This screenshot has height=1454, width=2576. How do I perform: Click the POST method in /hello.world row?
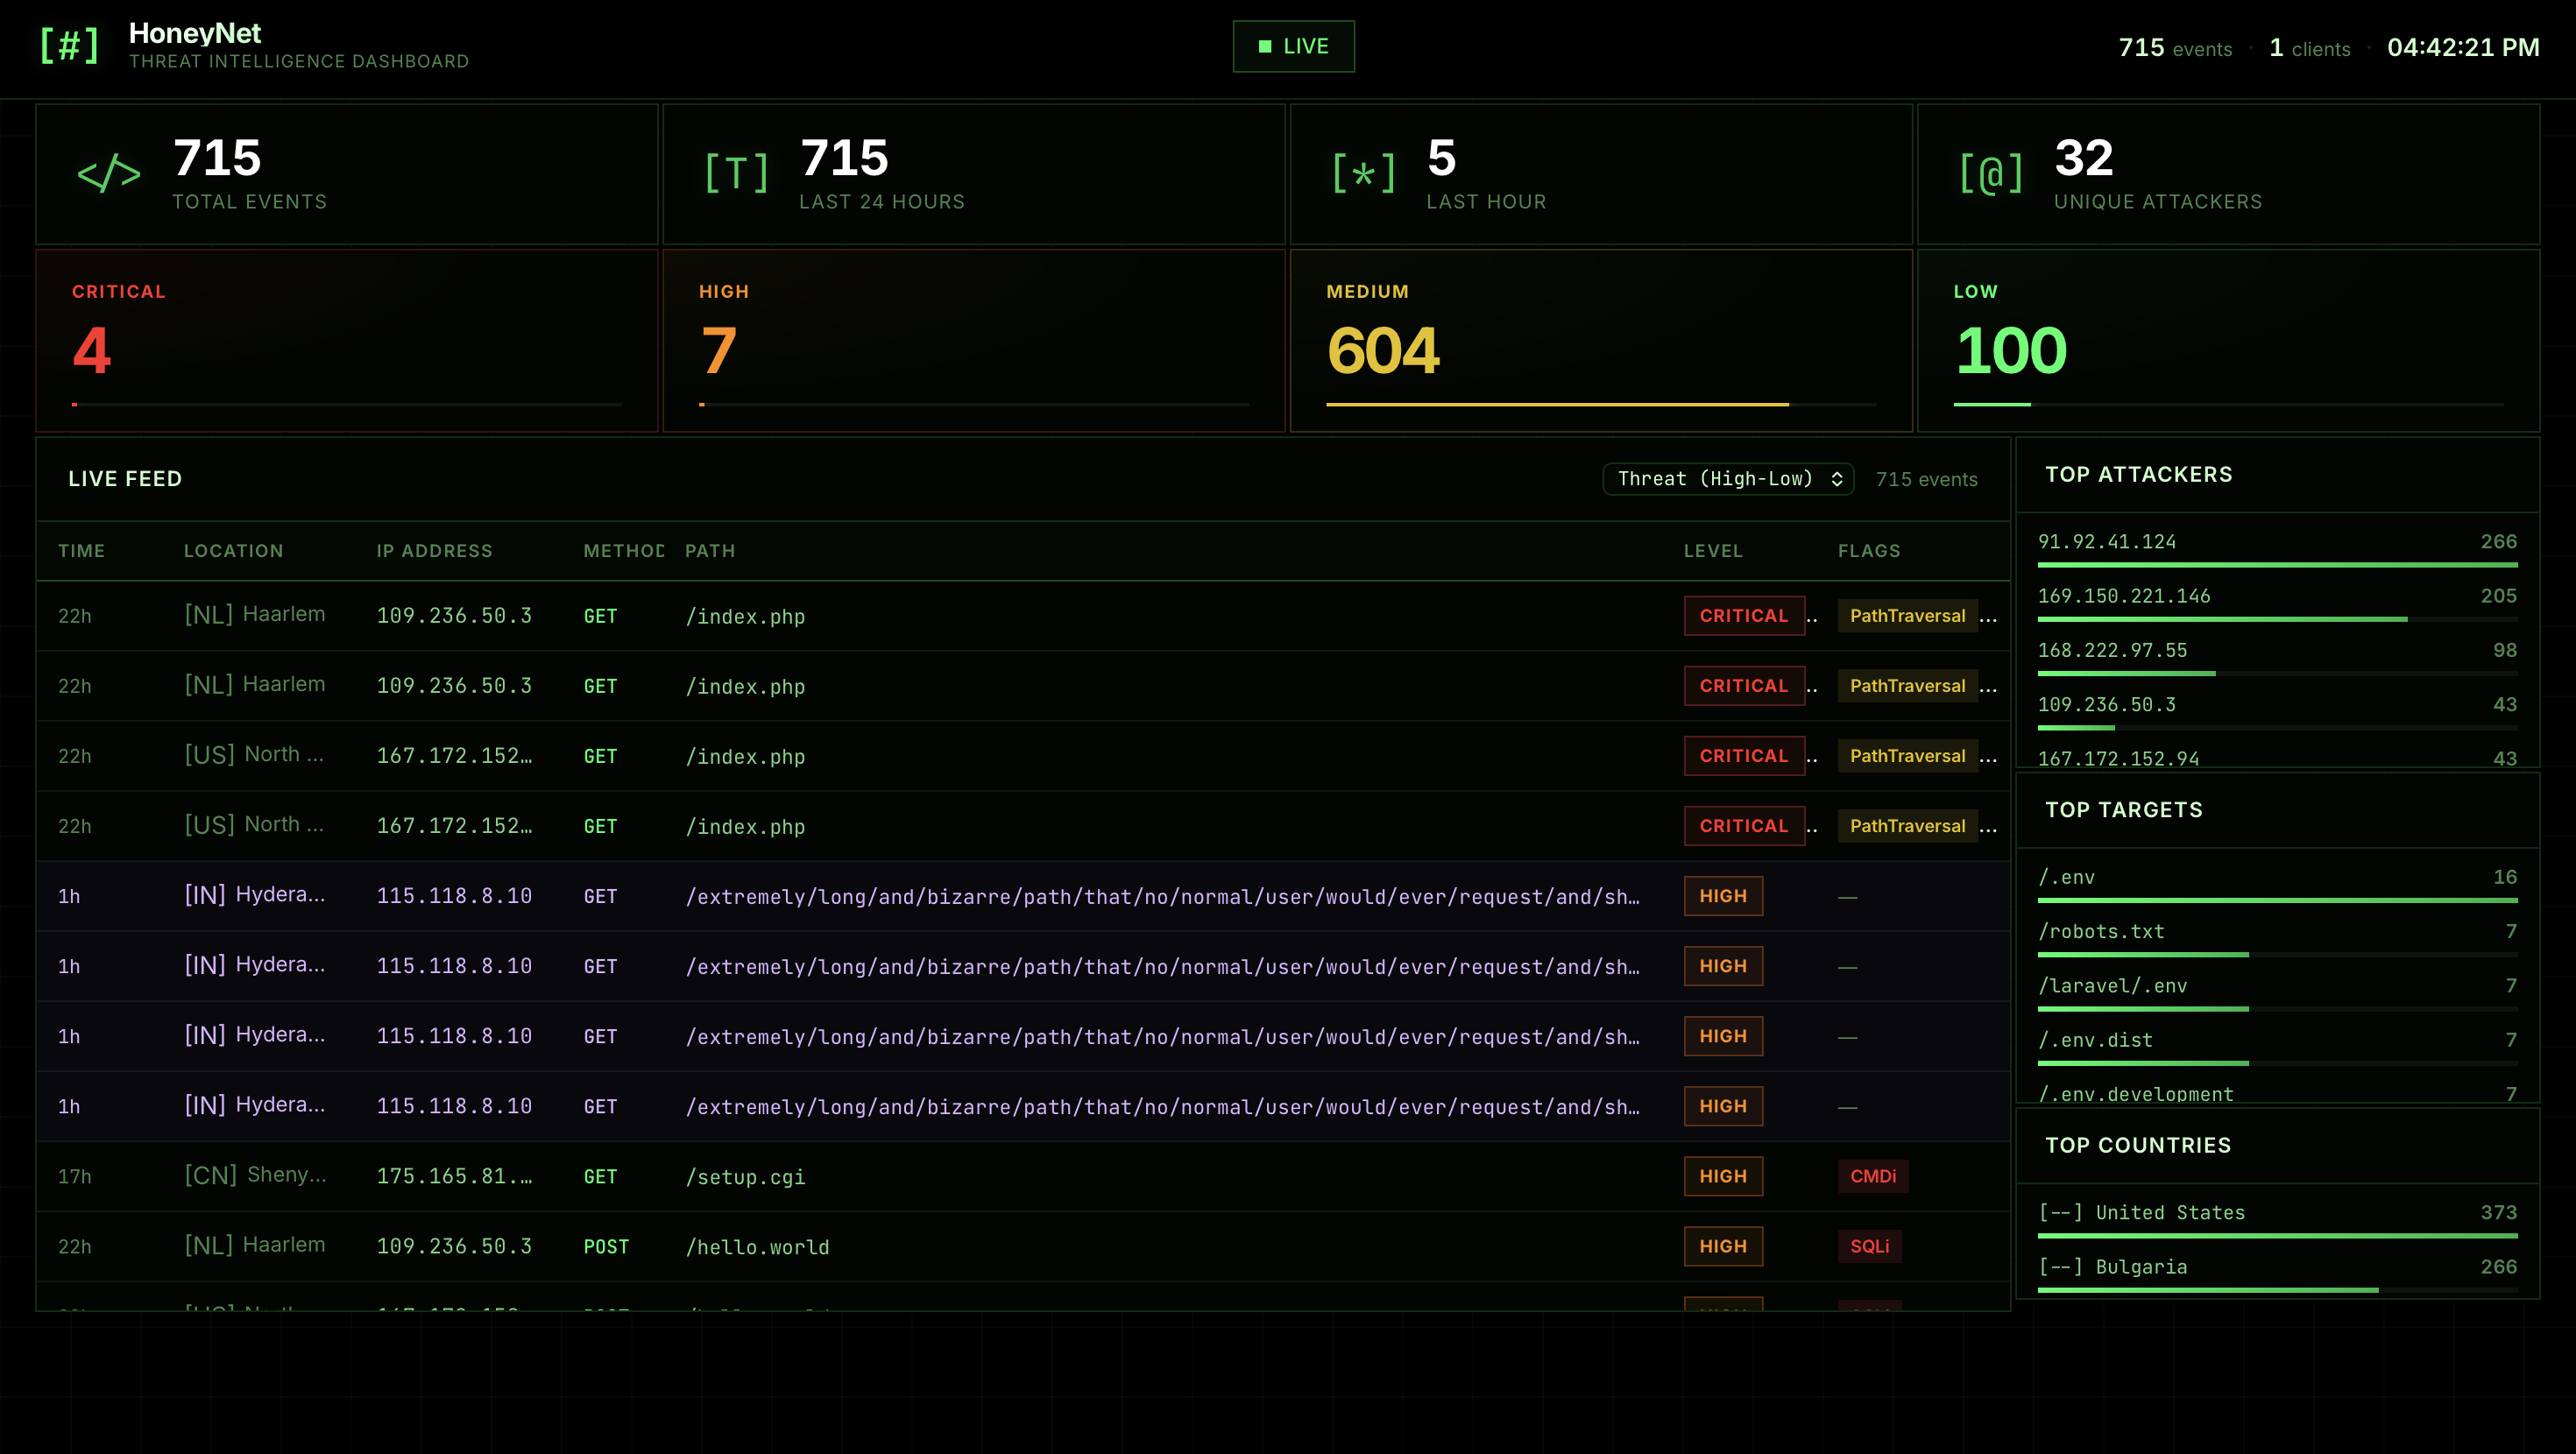click(x=606, y=1247)
